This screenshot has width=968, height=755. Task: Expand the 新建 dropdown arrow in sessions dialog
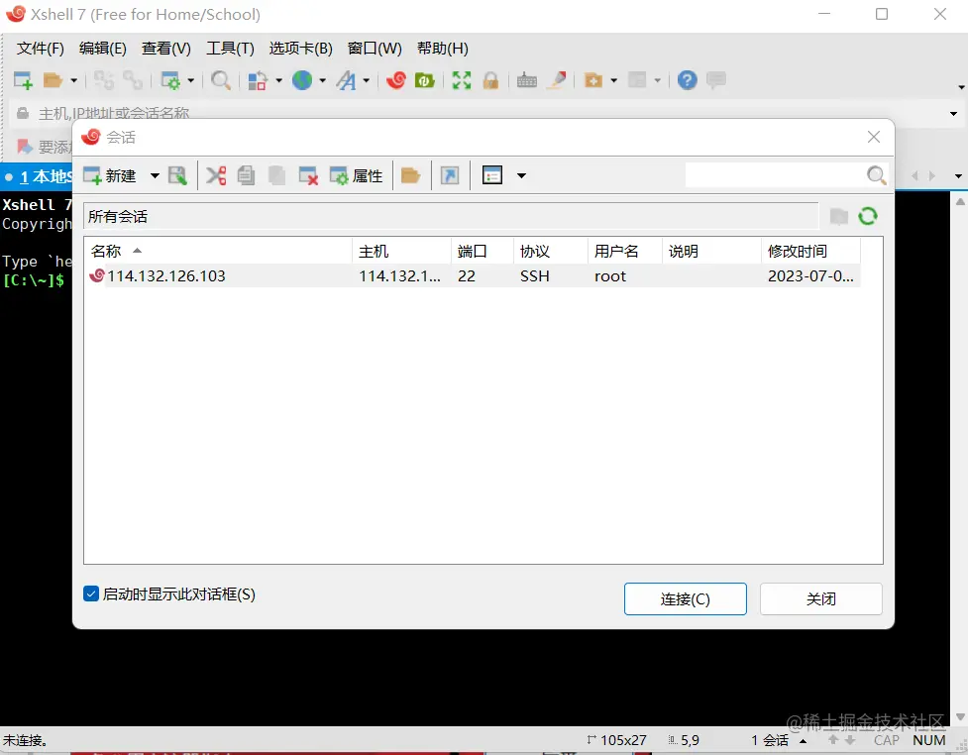155,176
